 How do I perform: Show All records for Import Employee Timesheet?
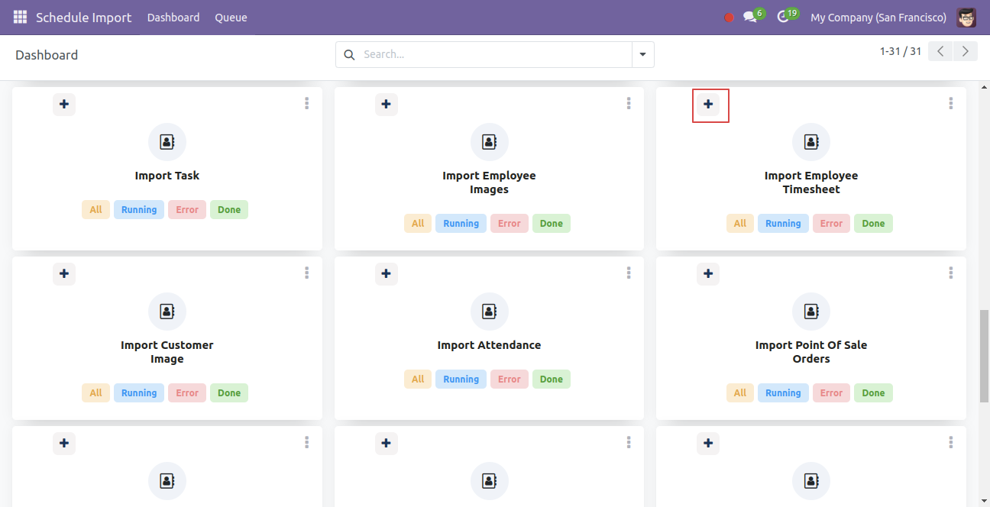click(740, 224)
